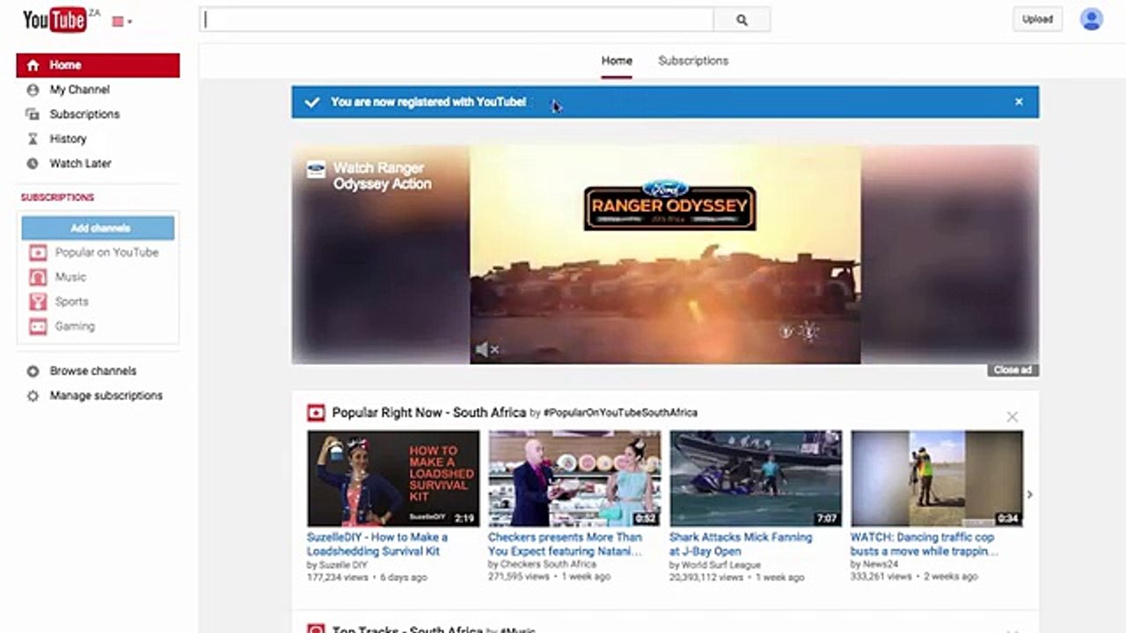1126x633 pixels.
Task: Open Checkers presents More Than You Expect title
Action: (x=566, y=544)
